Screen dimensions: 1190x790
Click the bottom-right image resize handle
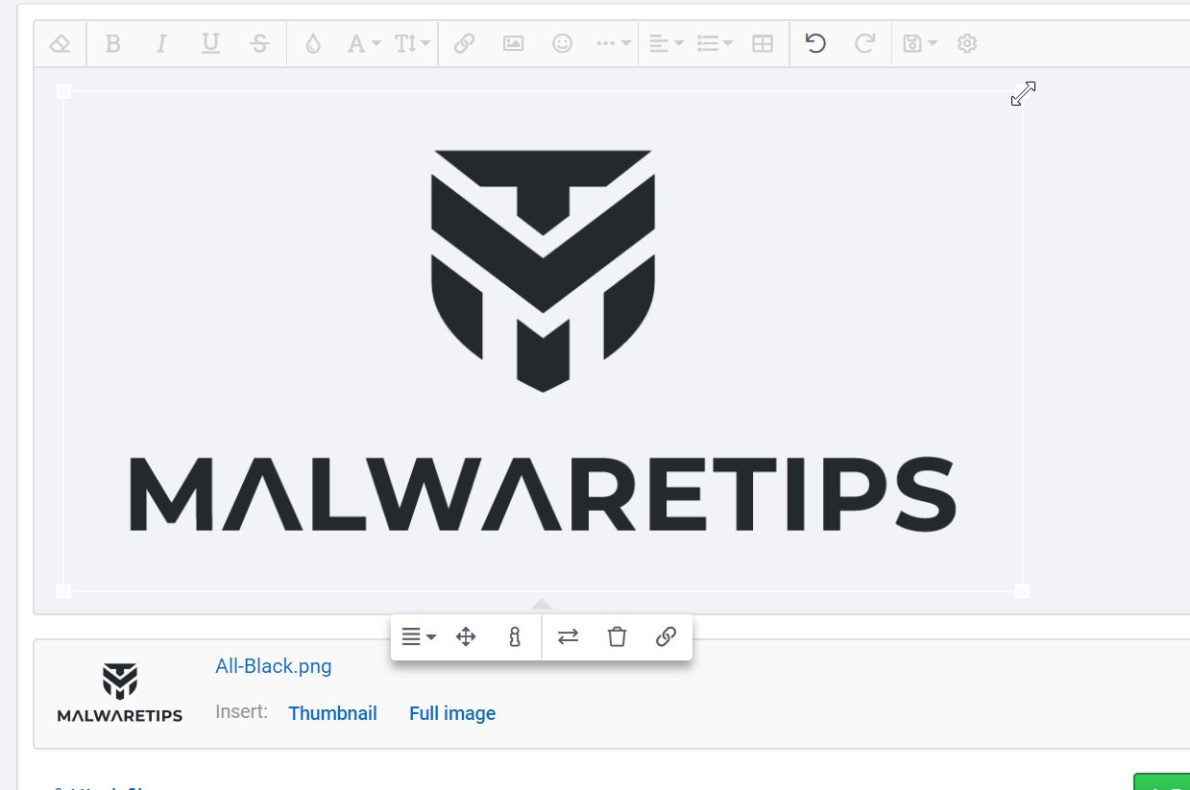click(1022, 590)
